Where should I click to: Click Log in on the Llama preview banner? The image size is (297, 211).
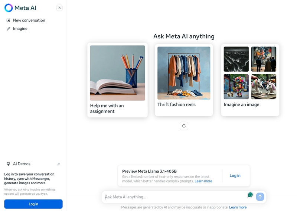tap(235, 176)
